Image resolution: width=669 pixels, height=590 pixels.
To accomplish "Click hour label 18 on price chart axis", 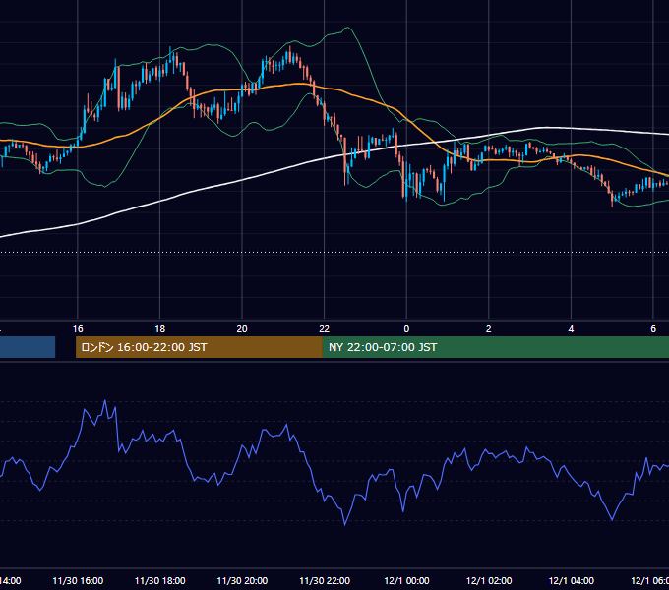I will click(159, 329).
